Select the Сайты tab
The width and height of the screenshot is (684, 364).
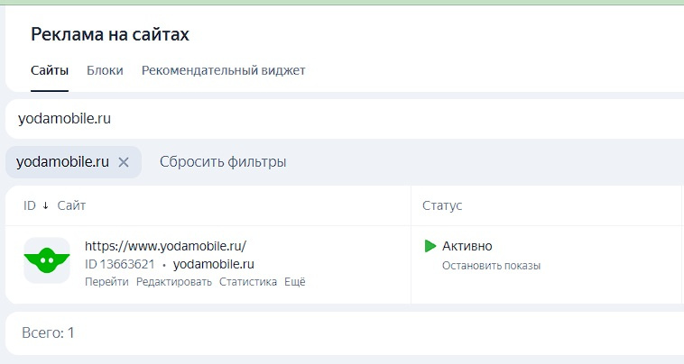pyautogui.click(x=50, y=70)
